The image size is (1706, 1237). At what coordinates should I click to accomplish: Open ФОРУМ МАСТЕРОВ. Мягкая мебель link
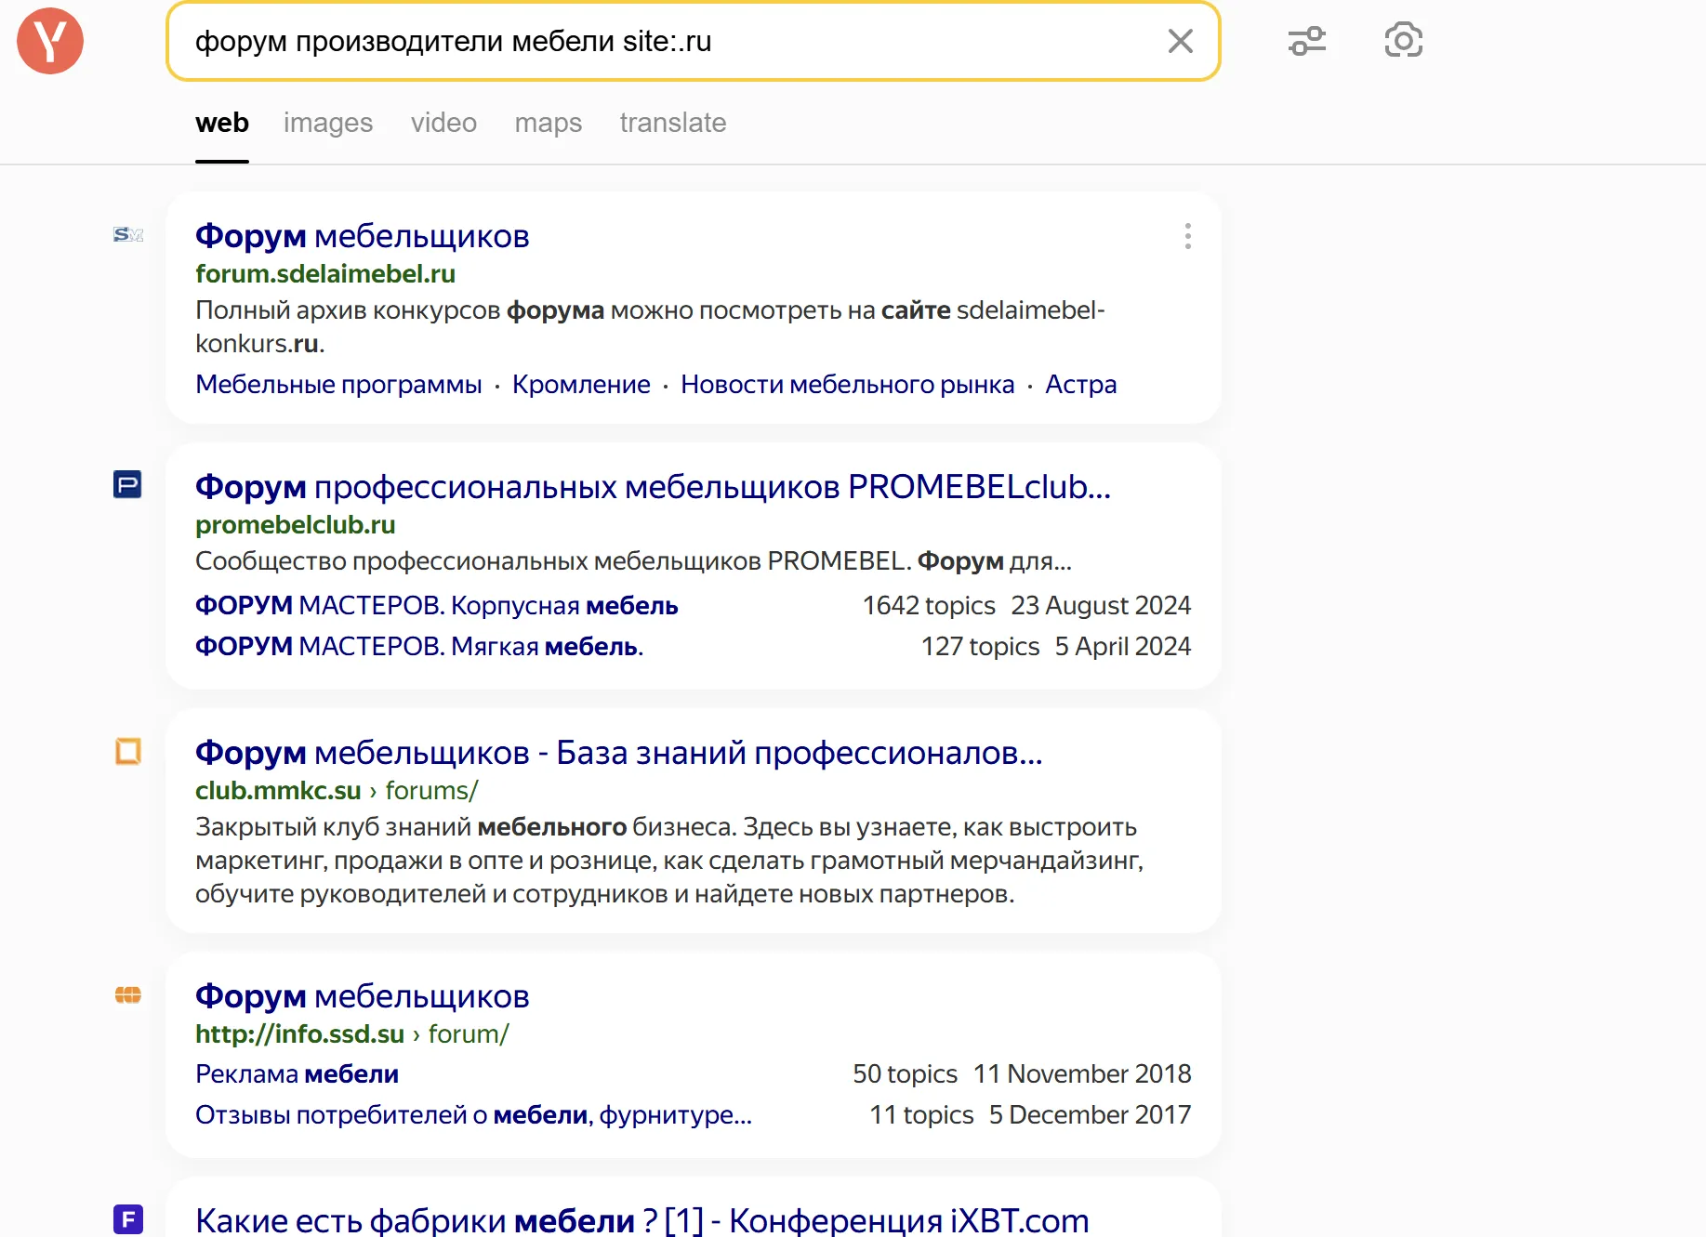pos(419,647)
